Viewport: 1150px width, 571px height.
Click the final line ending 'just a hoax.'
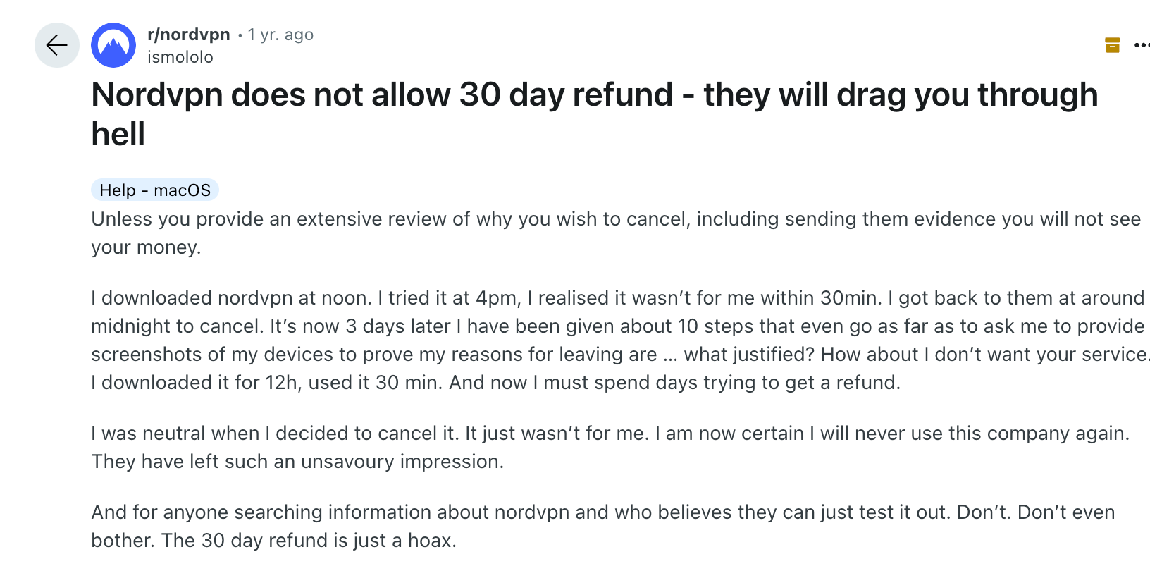[x=274, y=541]
